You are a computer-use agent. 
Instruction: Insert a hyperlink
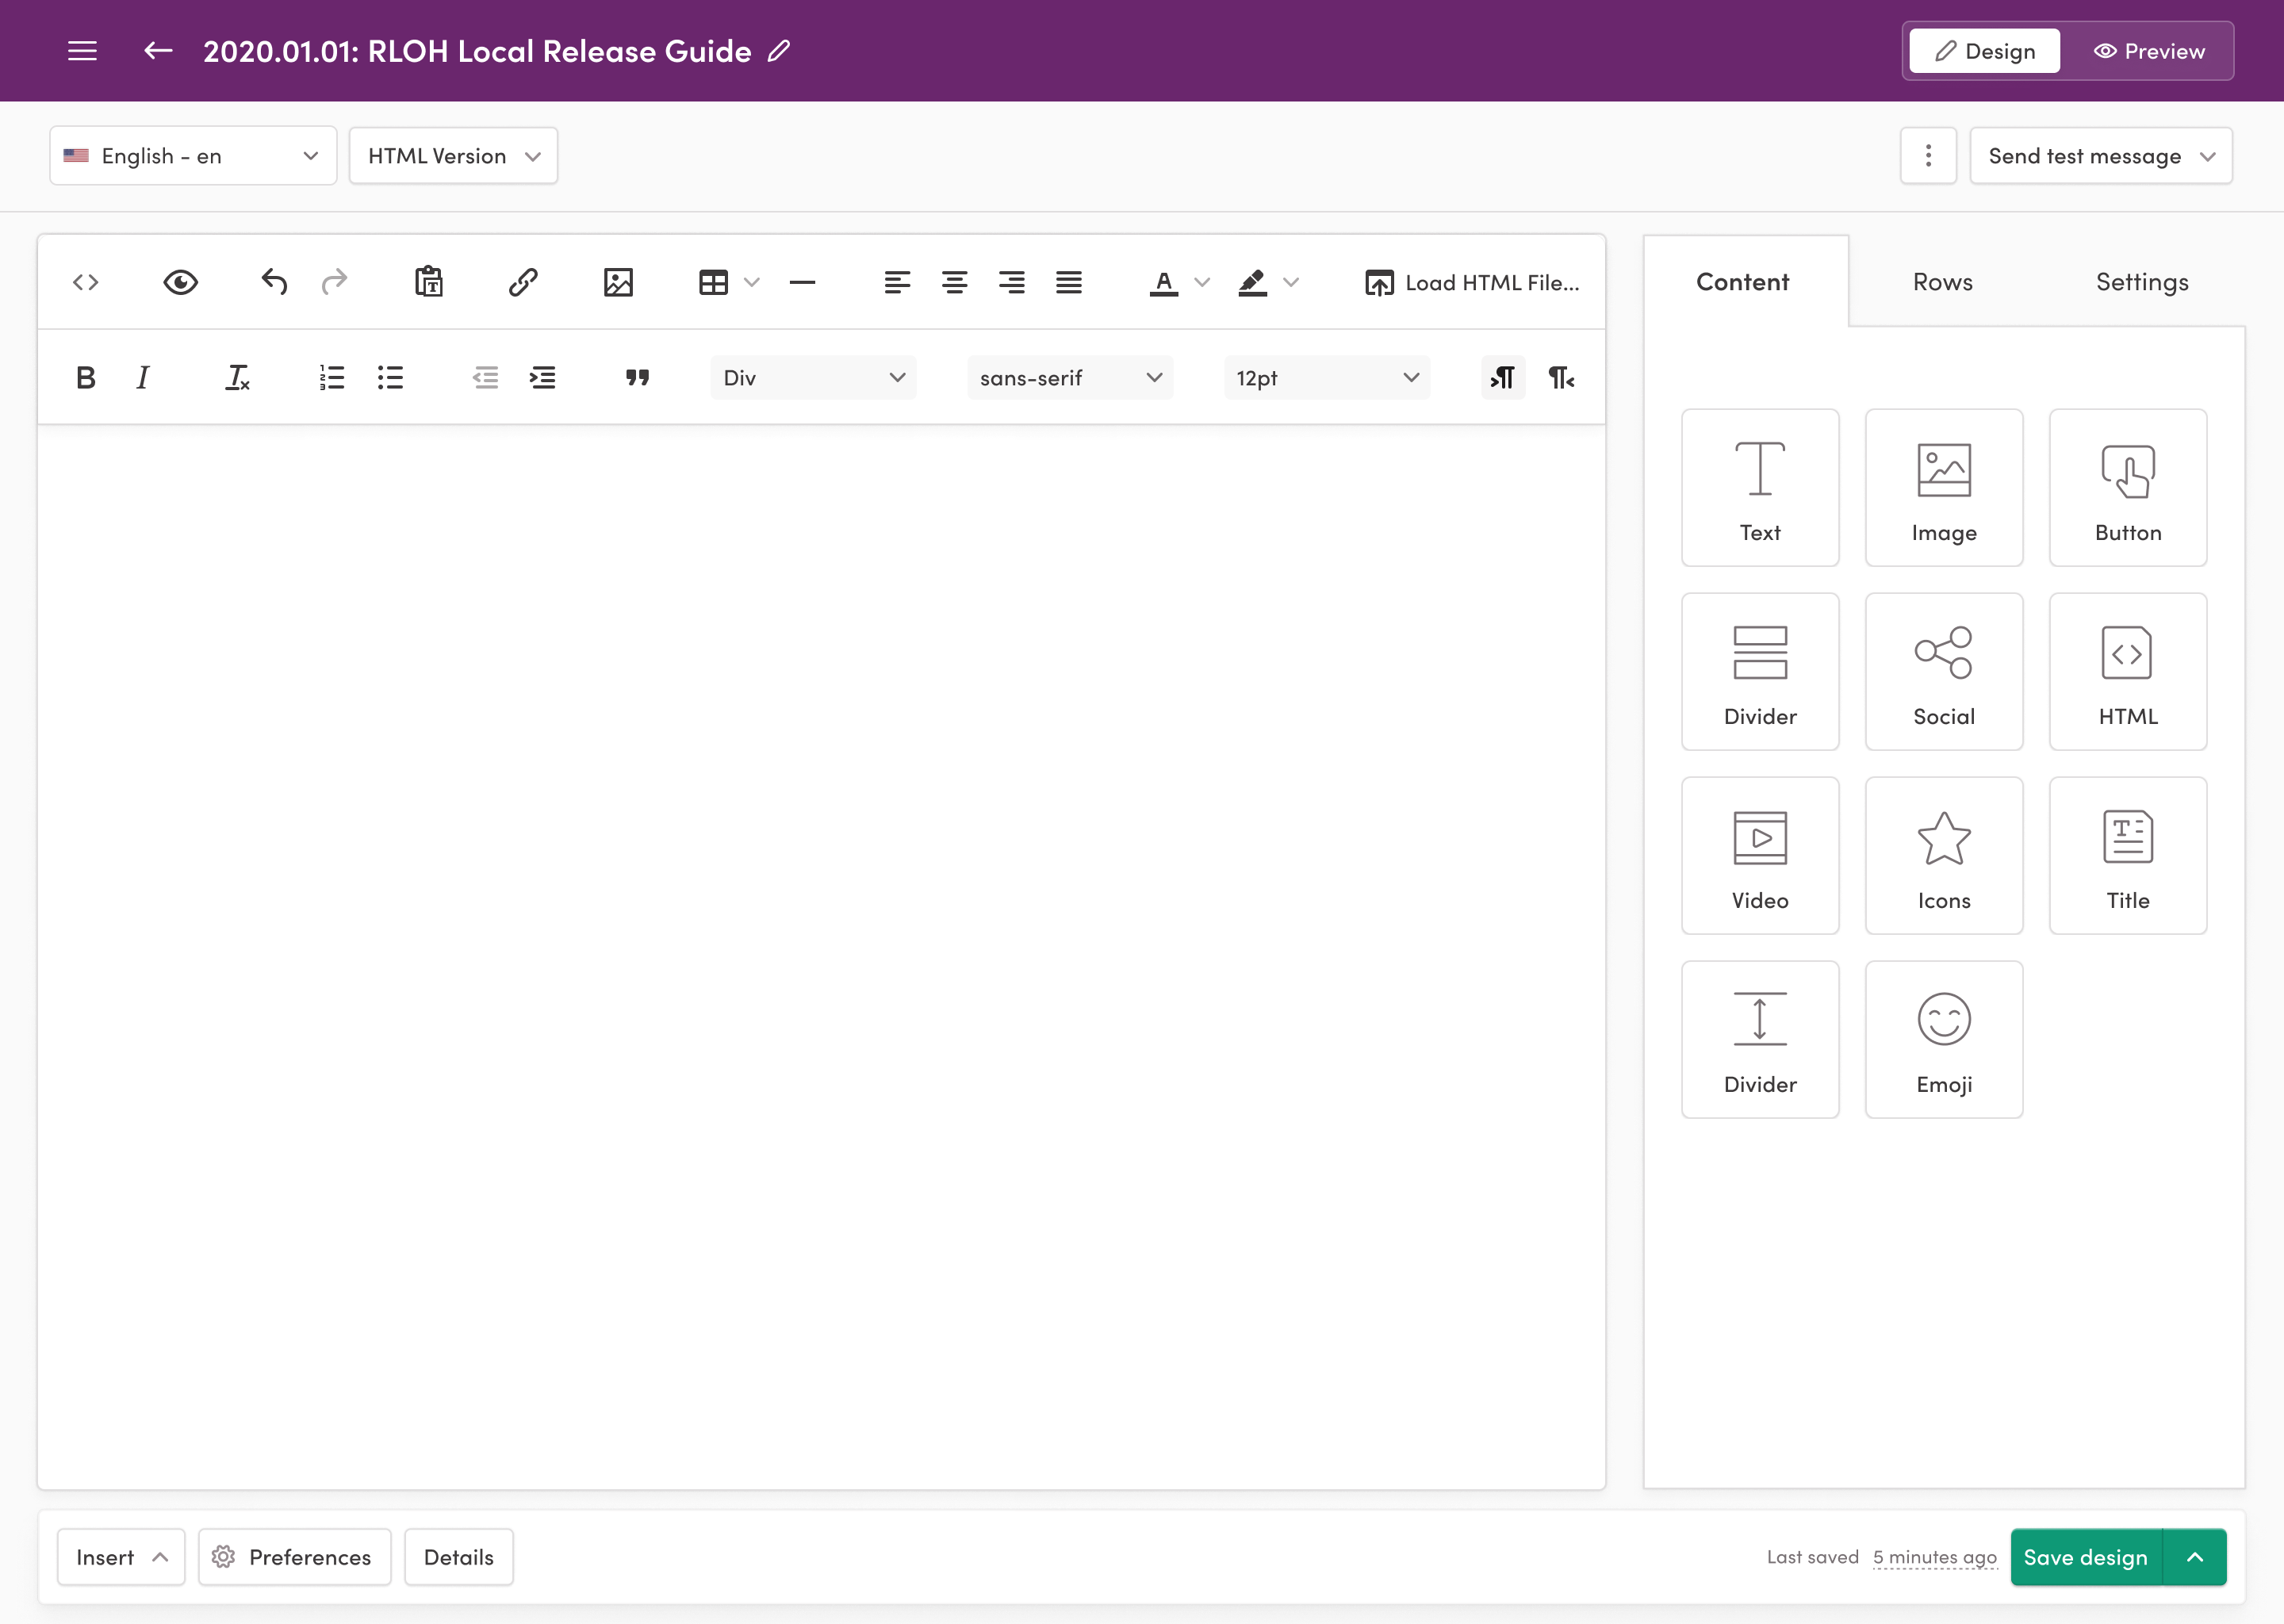click(x=521, y=282)
